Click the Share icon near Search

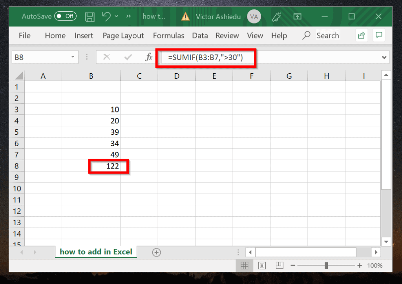(x=362, y=35)
